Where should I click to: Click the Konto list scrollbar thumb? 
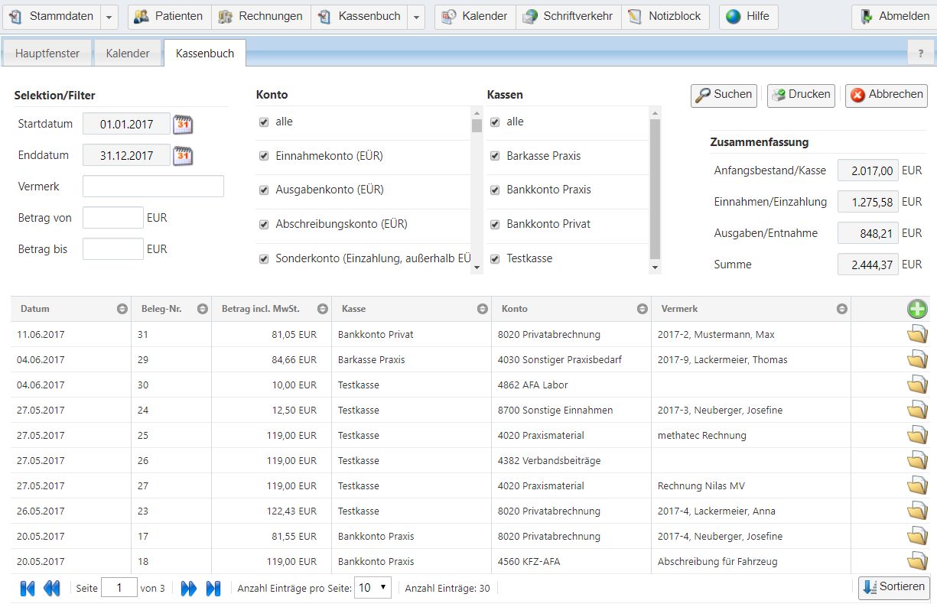pyautogui.click(x=477, y=126)
